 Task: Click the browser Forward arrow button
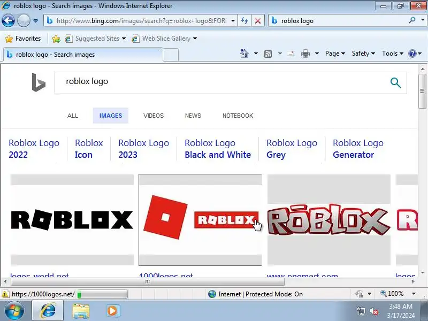click(24, 20)
